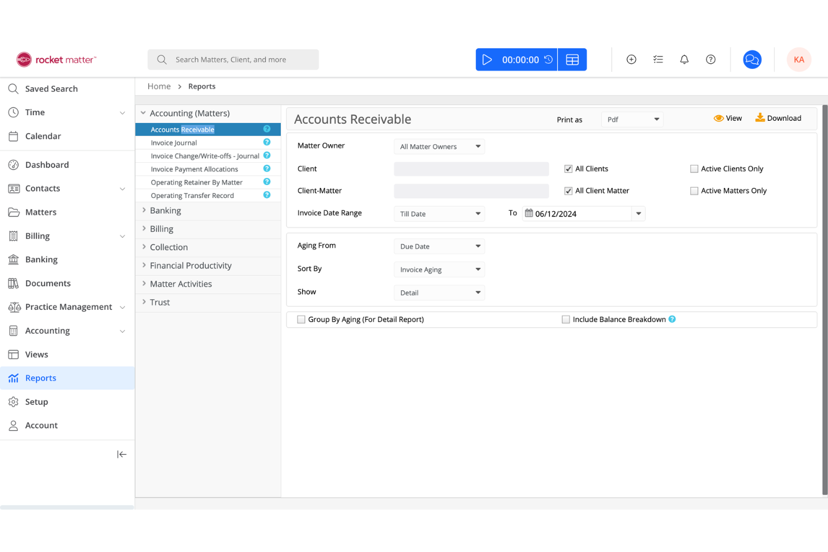This screenshot has width=828, height=552.
Task: Open the Matter Owner dropdown
Action: click(439, 146)
